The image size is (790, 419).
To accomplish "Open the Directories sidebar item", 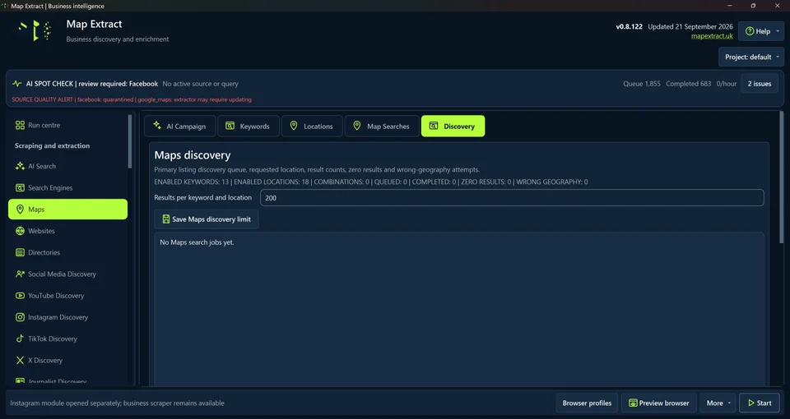I will click(x=67, y=252).
